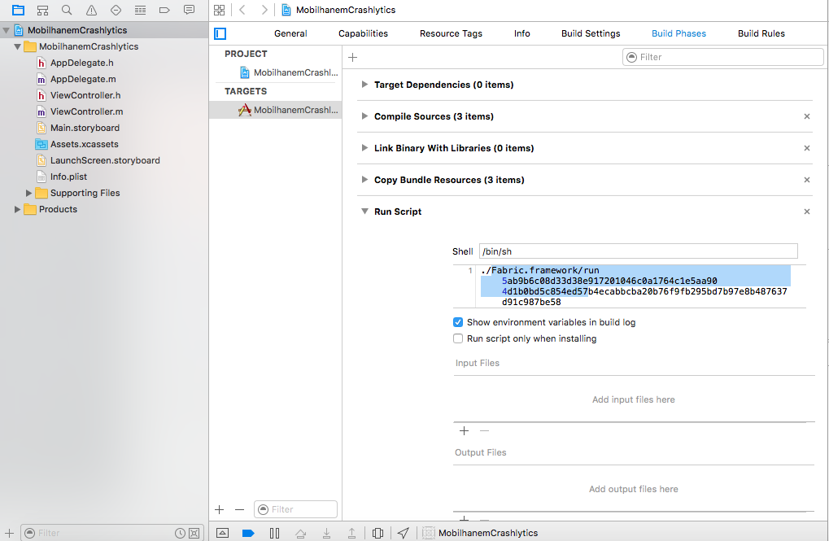Screen dimensions: 829x541
Task: Expand Compile Sources section
Action: click(x=364, y=116)
